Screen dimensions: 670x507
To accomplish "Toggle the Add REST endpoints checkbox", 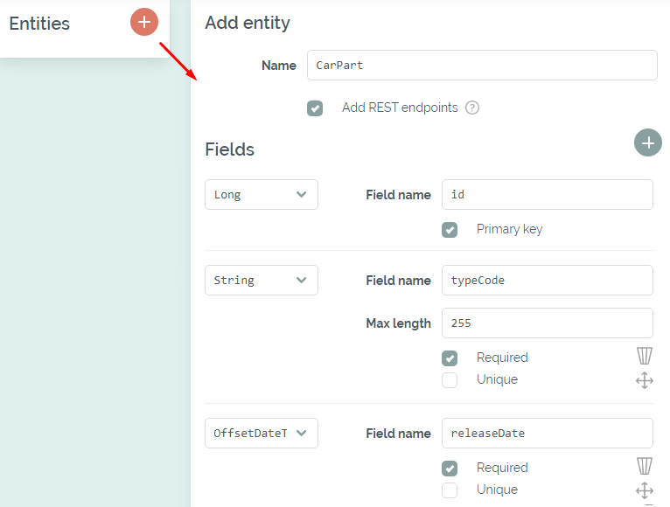I will tap(315, 108).
